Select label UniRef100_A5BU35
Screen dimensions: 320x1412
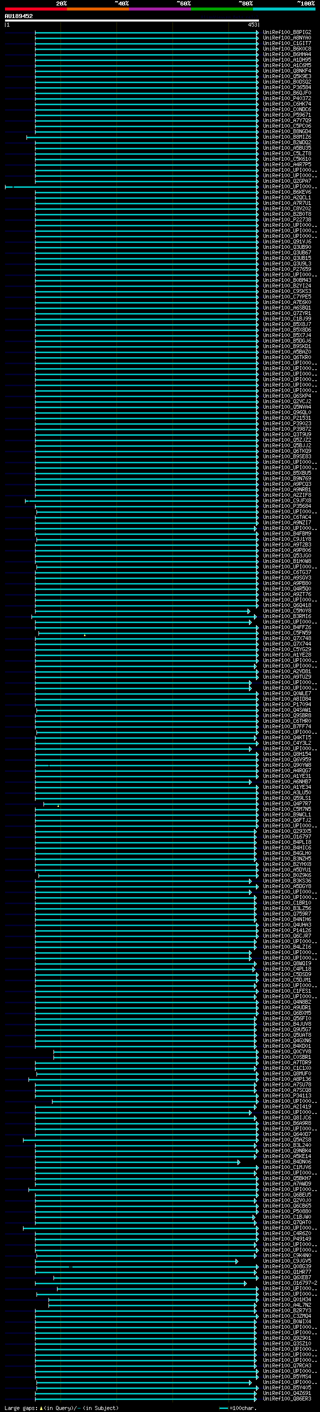[x=287, y=148]
